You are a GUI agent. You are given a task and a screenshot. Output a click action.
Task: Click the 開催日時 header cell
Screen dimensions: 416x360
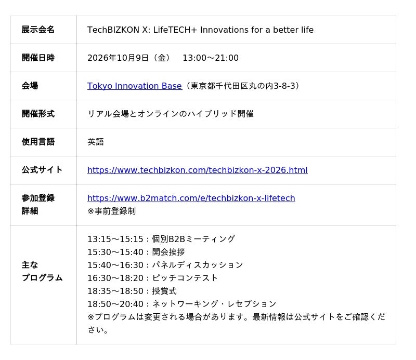[x=44, y=58]
